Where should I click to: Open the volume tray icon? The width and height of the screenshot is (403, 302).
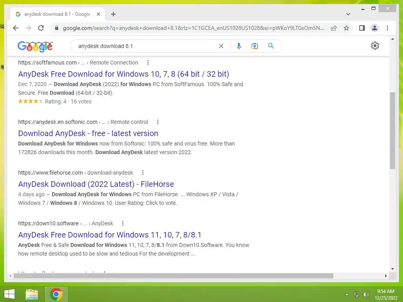click(366, 295)
